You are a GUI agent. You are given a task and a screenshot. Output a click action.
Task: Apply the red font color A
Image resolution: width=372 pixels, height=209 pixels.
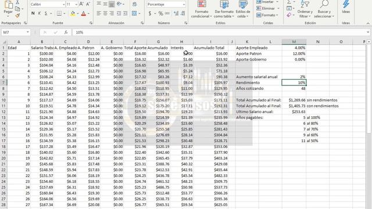pos(83,13)
